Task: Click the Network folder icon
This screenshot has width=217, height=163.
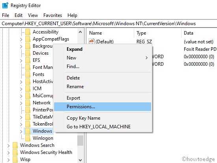Action: click(28, 103)
